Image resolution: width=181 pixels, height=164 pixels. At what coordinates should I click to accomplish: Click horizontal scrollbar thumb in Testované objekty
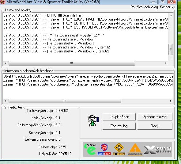tap(72, 63)
